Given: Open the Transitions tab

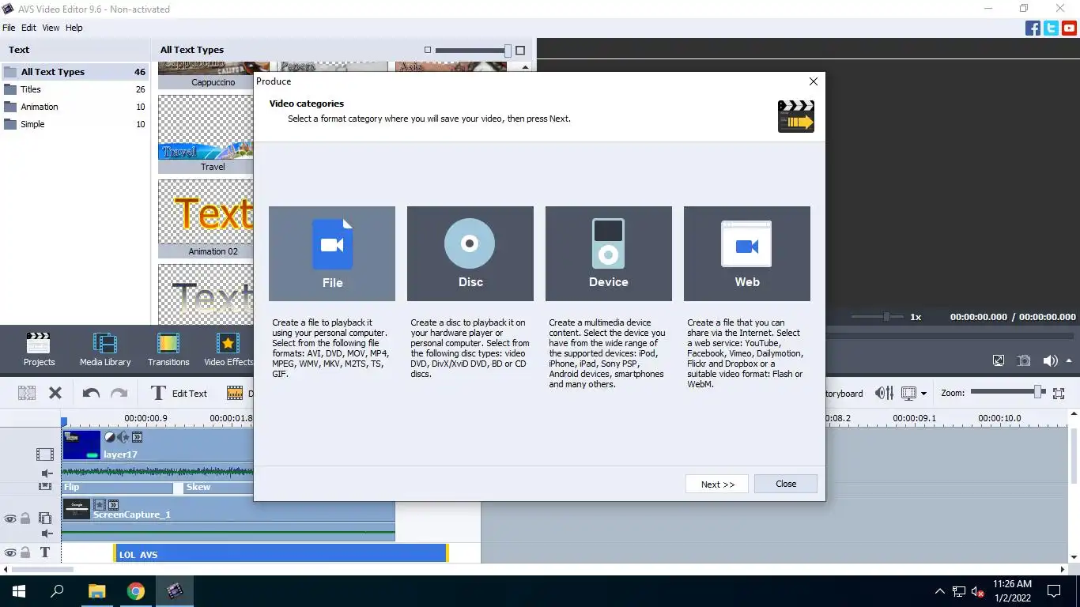Looking at the screenshot, I should tap(168, 349).
